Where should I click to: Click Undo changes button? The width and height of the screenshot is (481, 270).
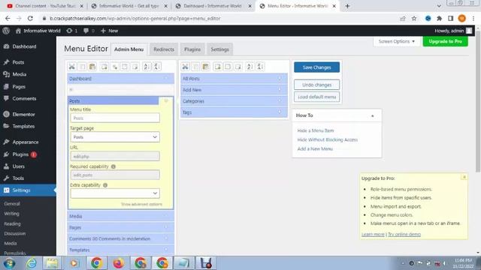point(317,85)
